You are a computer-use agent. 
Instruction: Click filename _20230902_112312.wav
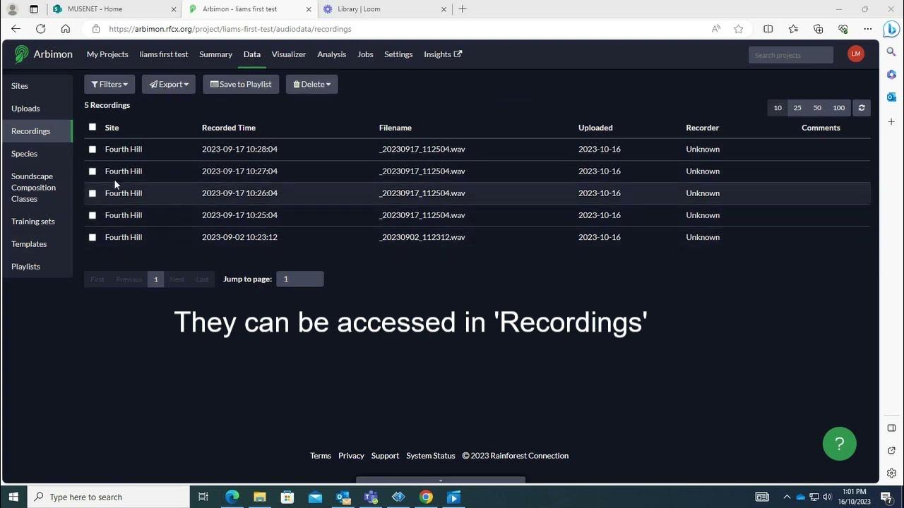(x=422, y=237)
